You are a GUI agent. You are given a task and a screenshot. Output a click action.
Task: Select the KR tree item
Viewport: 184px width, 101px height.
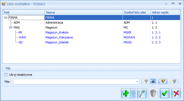(20, 32)
